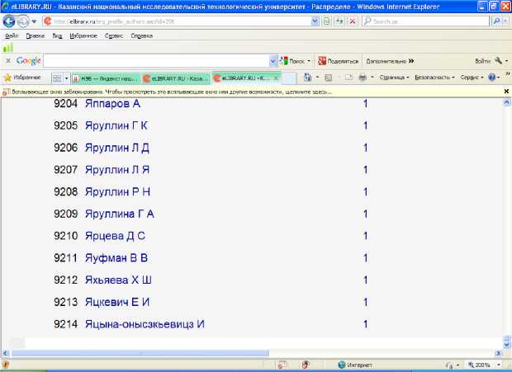Open author link Яруллина Г А
The width and height of the screenshot is (512, 372).
(x=120, y=214)
